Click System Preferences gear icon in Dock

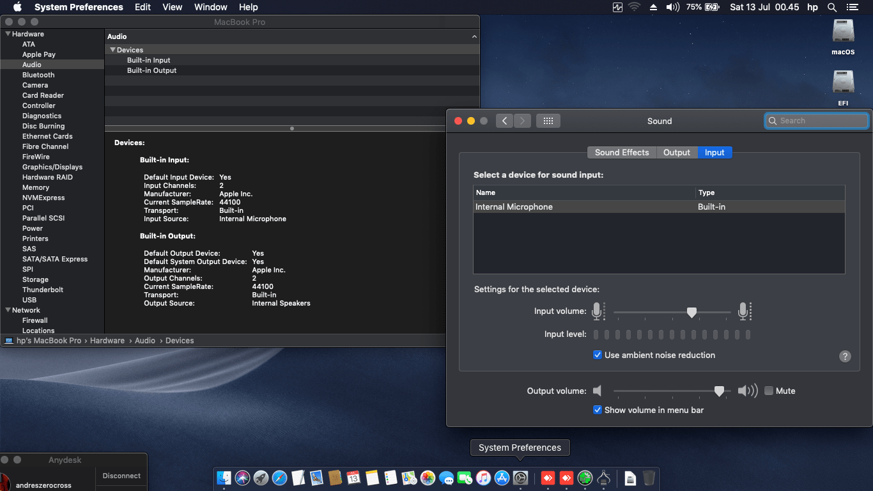tap(520, 478)
